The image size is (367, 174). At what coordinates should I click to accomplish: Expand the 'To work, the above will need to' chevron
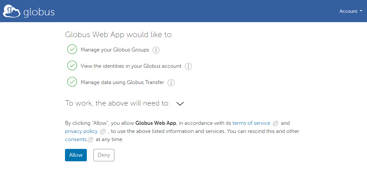point(180,104)
